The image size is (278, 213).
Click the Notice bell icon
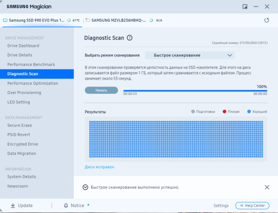(66, 206)
